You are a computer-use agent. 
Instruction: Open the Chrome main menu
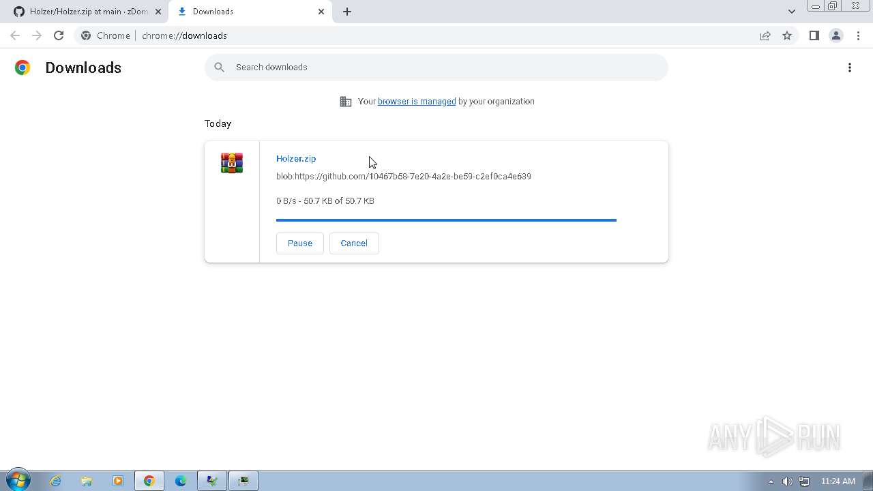858,35
